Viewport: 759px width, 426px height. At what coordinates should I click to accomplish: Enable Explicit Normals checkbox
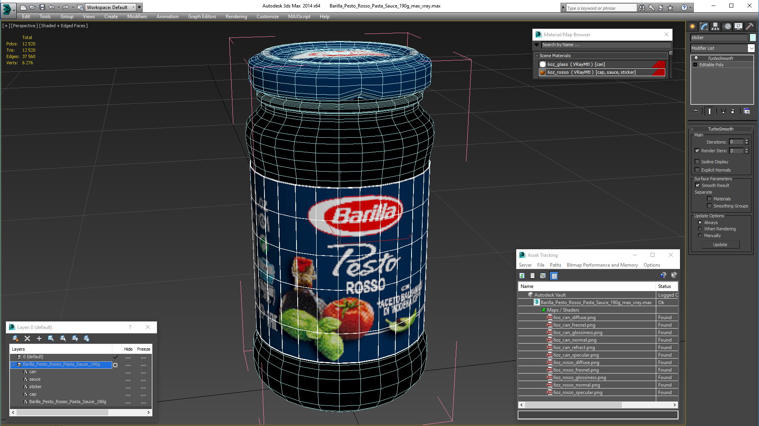pyautogui.click(x=697, y=170)
